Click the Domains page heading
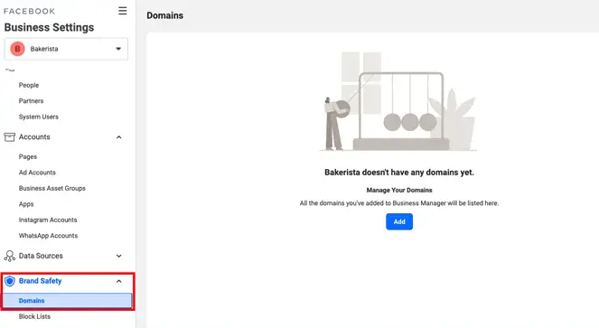 click(x=165, y=15)
